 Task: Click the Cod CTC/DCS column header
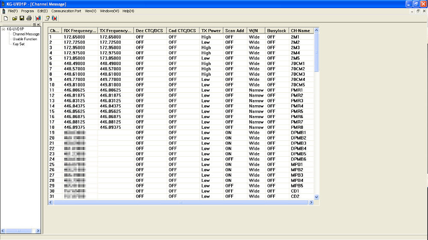click(183, 30)
